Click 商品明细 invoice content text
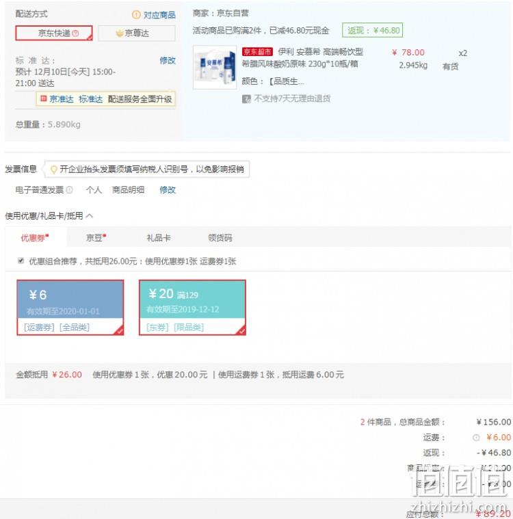513x519 pixels. (x=128, y=190)
